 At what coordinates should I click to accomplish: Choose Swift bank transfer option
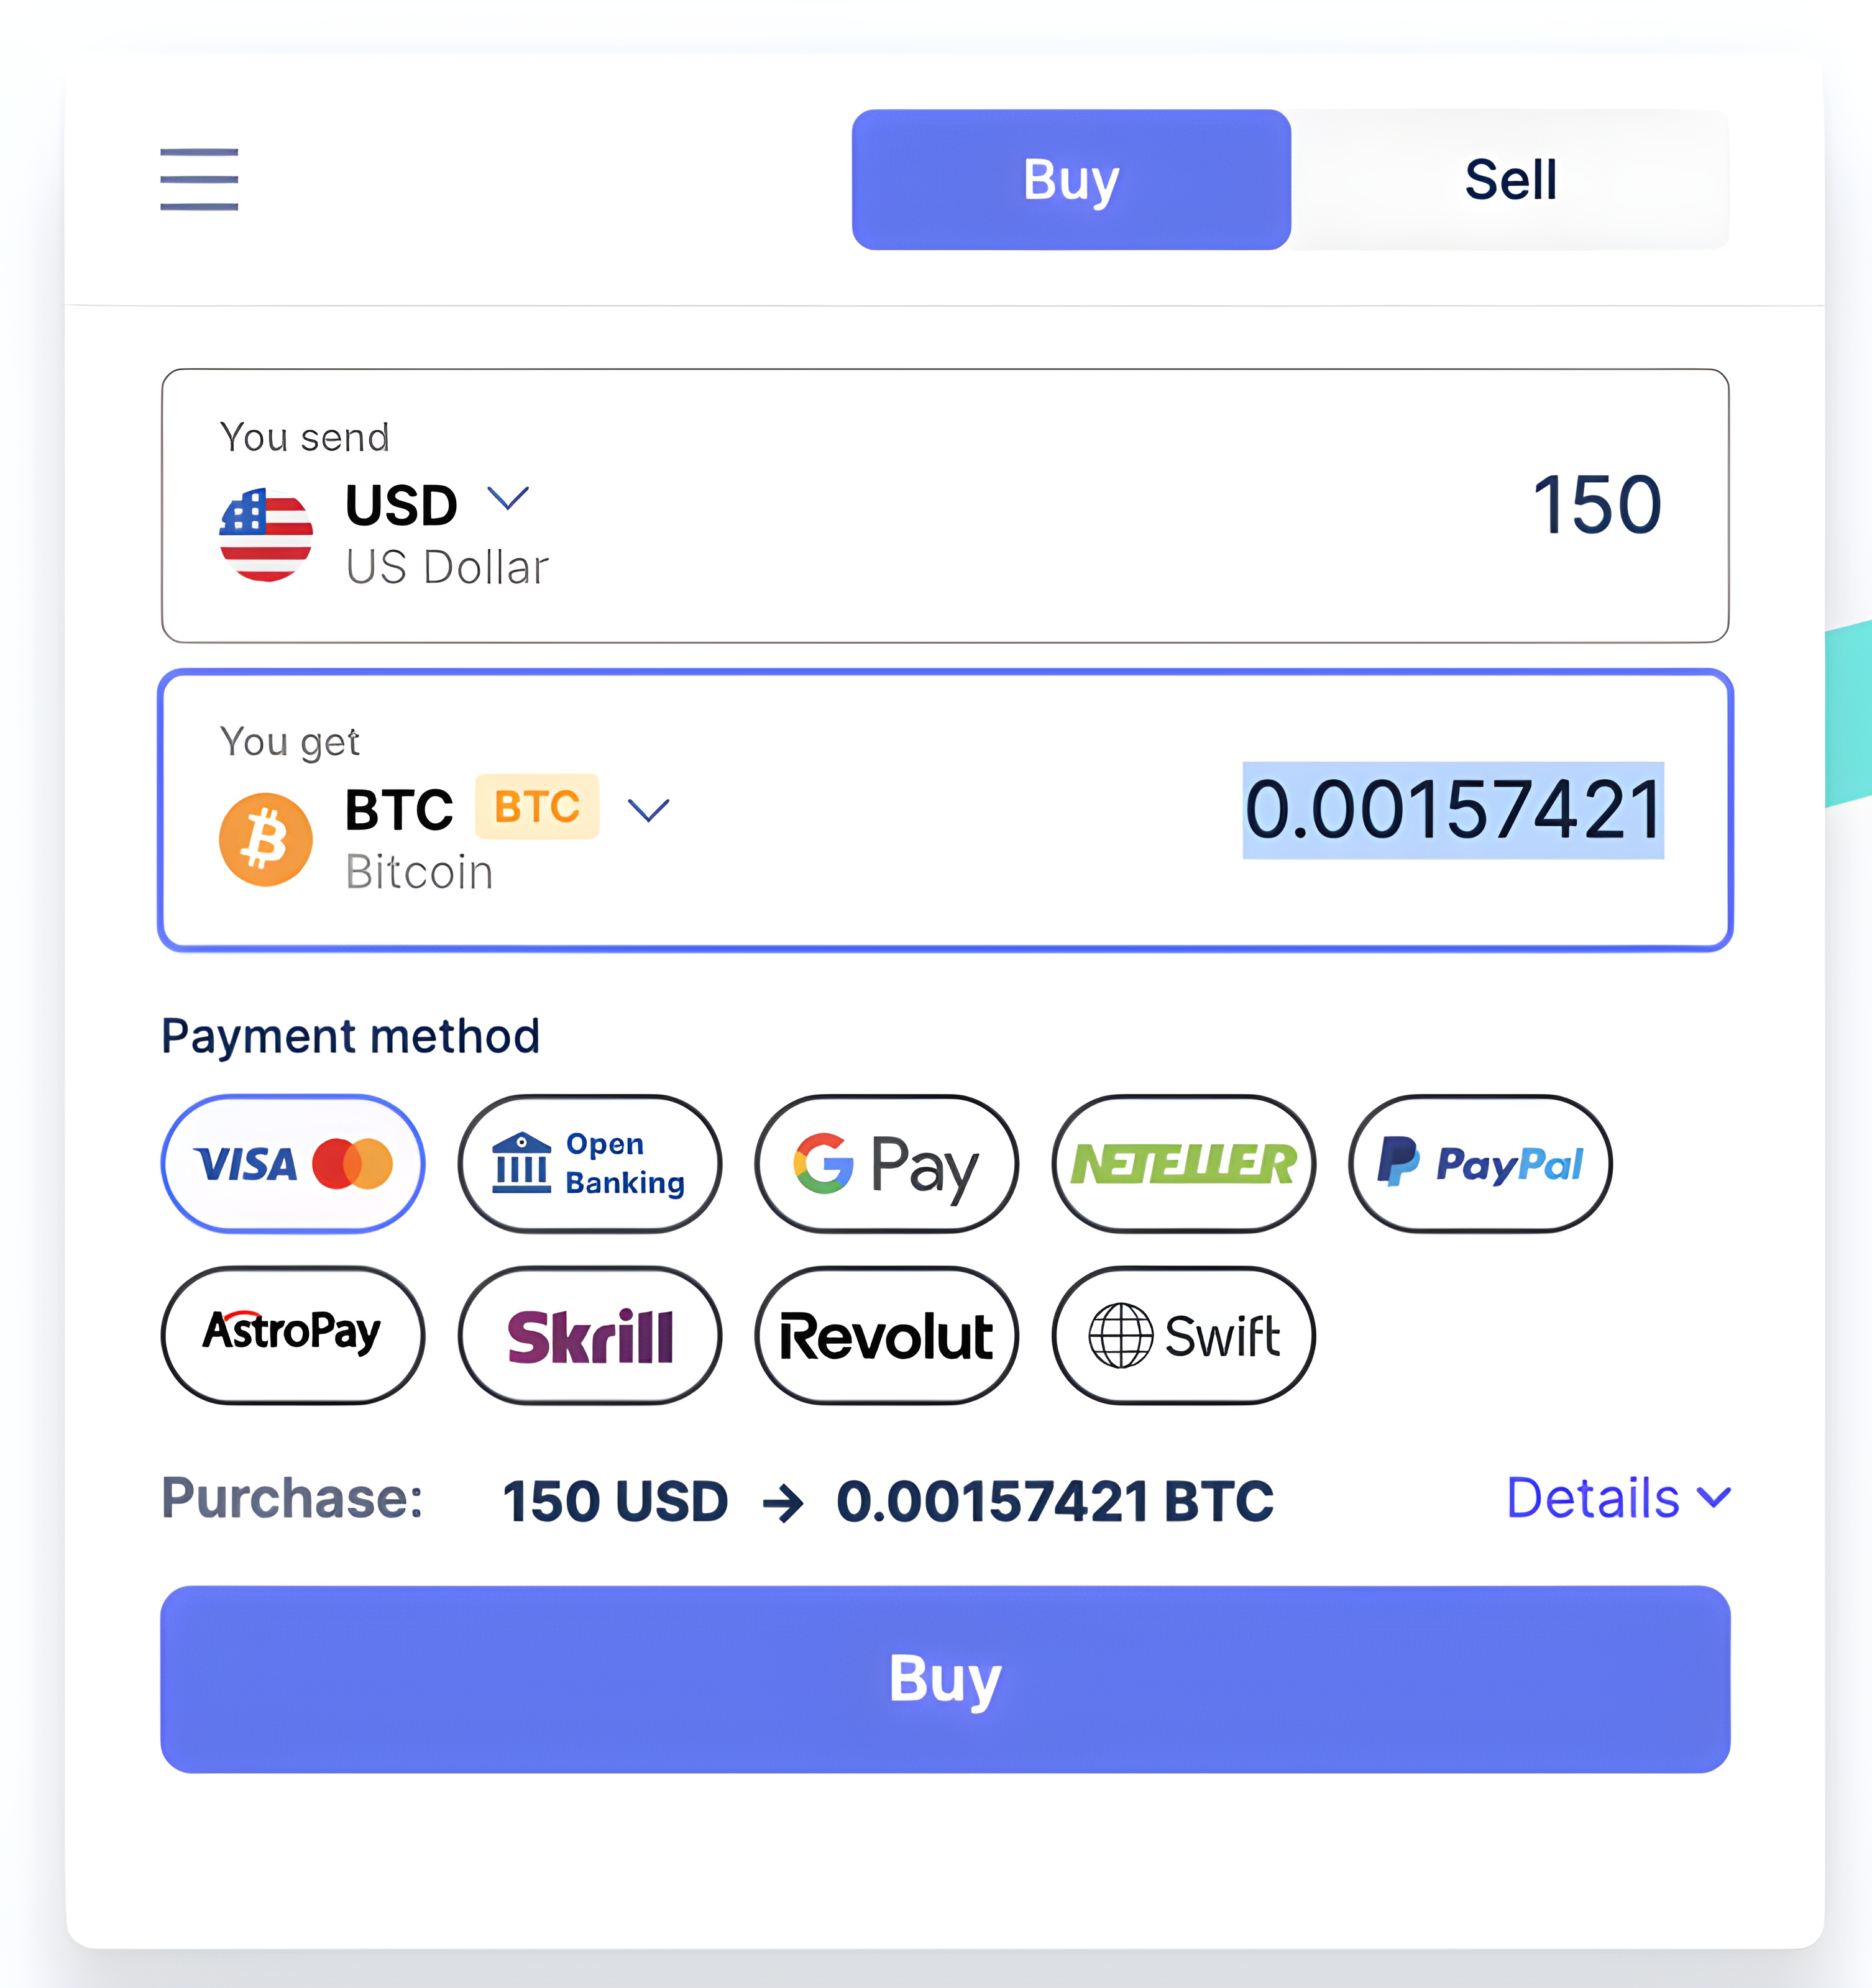click(1183, 1335)
